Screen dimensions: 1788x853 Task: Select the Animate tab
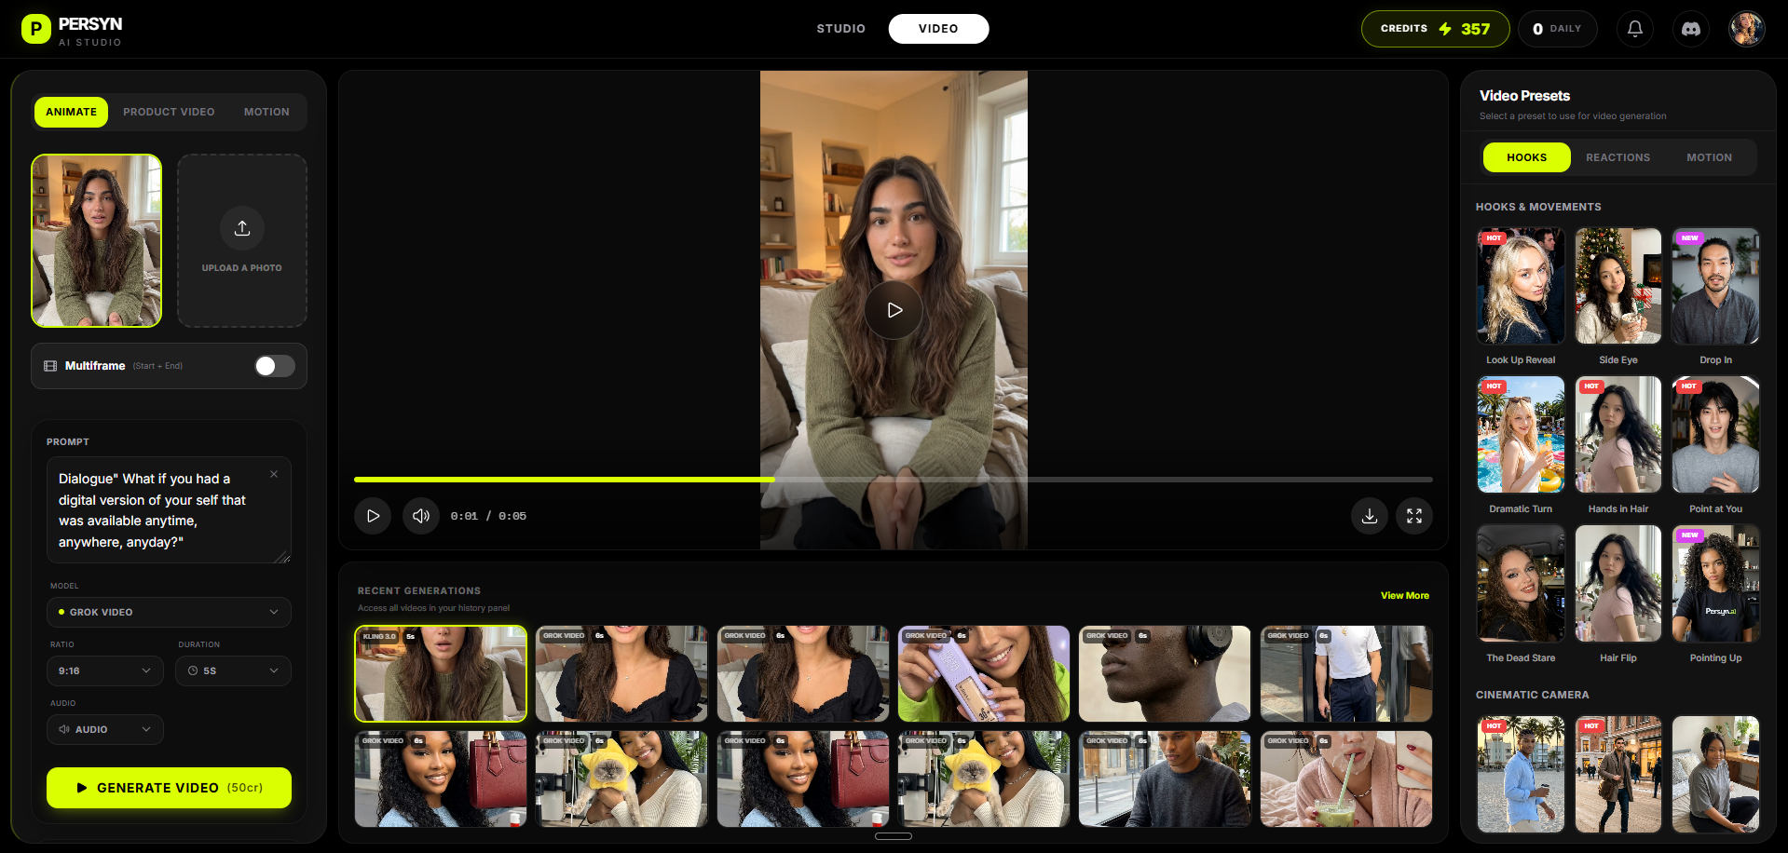pyautogui.click(x=72, y=112)
